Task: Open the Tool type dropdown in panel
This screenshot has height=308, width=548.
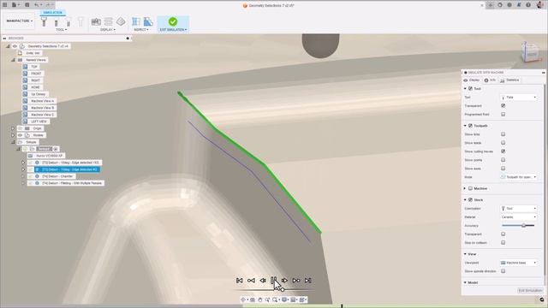Action: (519, 98)
